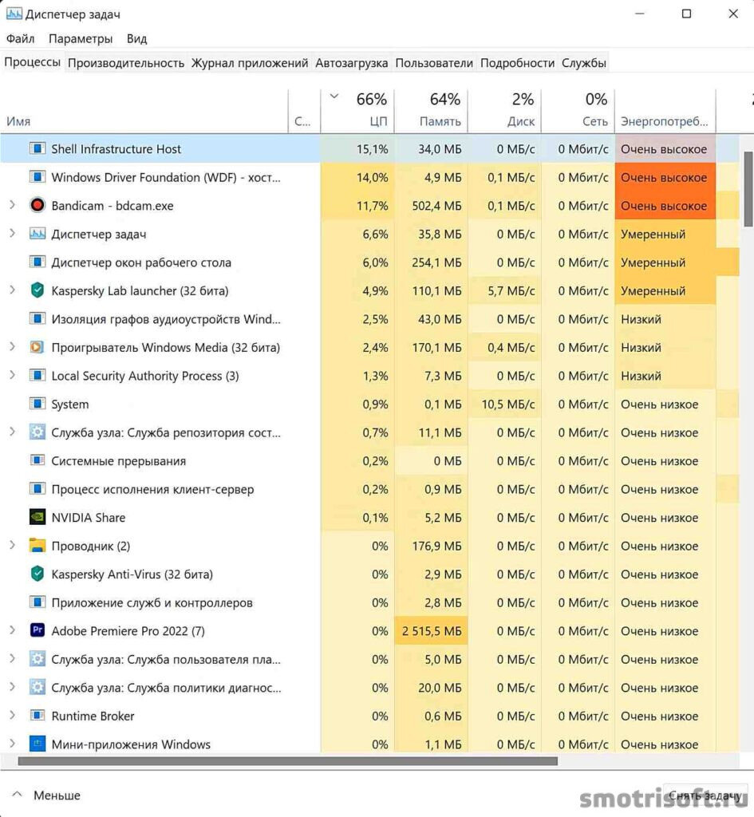This screenshot has height=817, width=754.
Task: Expand the Проигрыватель Windows Media group
Action: (12, 347)
